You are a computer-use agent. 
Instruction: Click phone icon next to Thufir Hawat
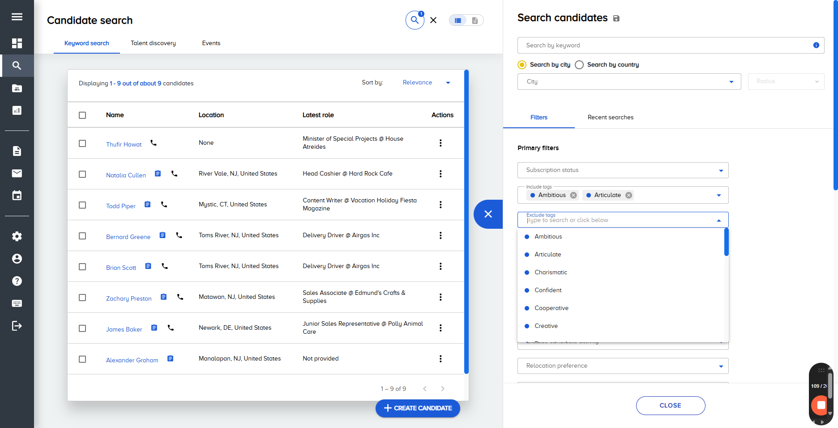[x=154, y=143]
